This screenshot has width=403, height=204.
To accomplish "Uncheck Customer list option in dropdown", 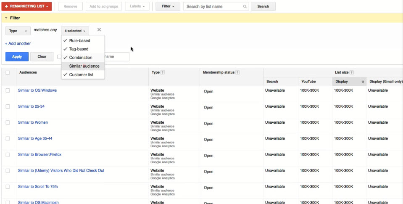I will click(81, 75).
